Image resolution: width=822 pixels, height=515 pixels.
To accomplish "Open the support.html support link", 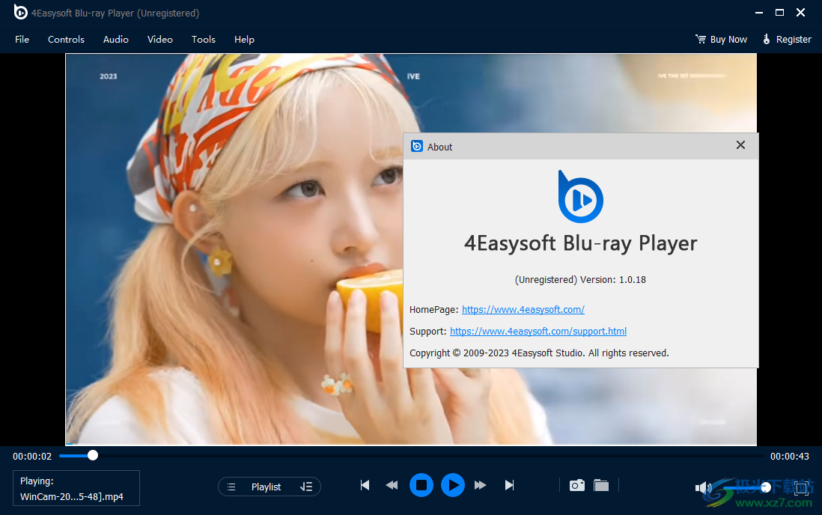I will [538, 331].
